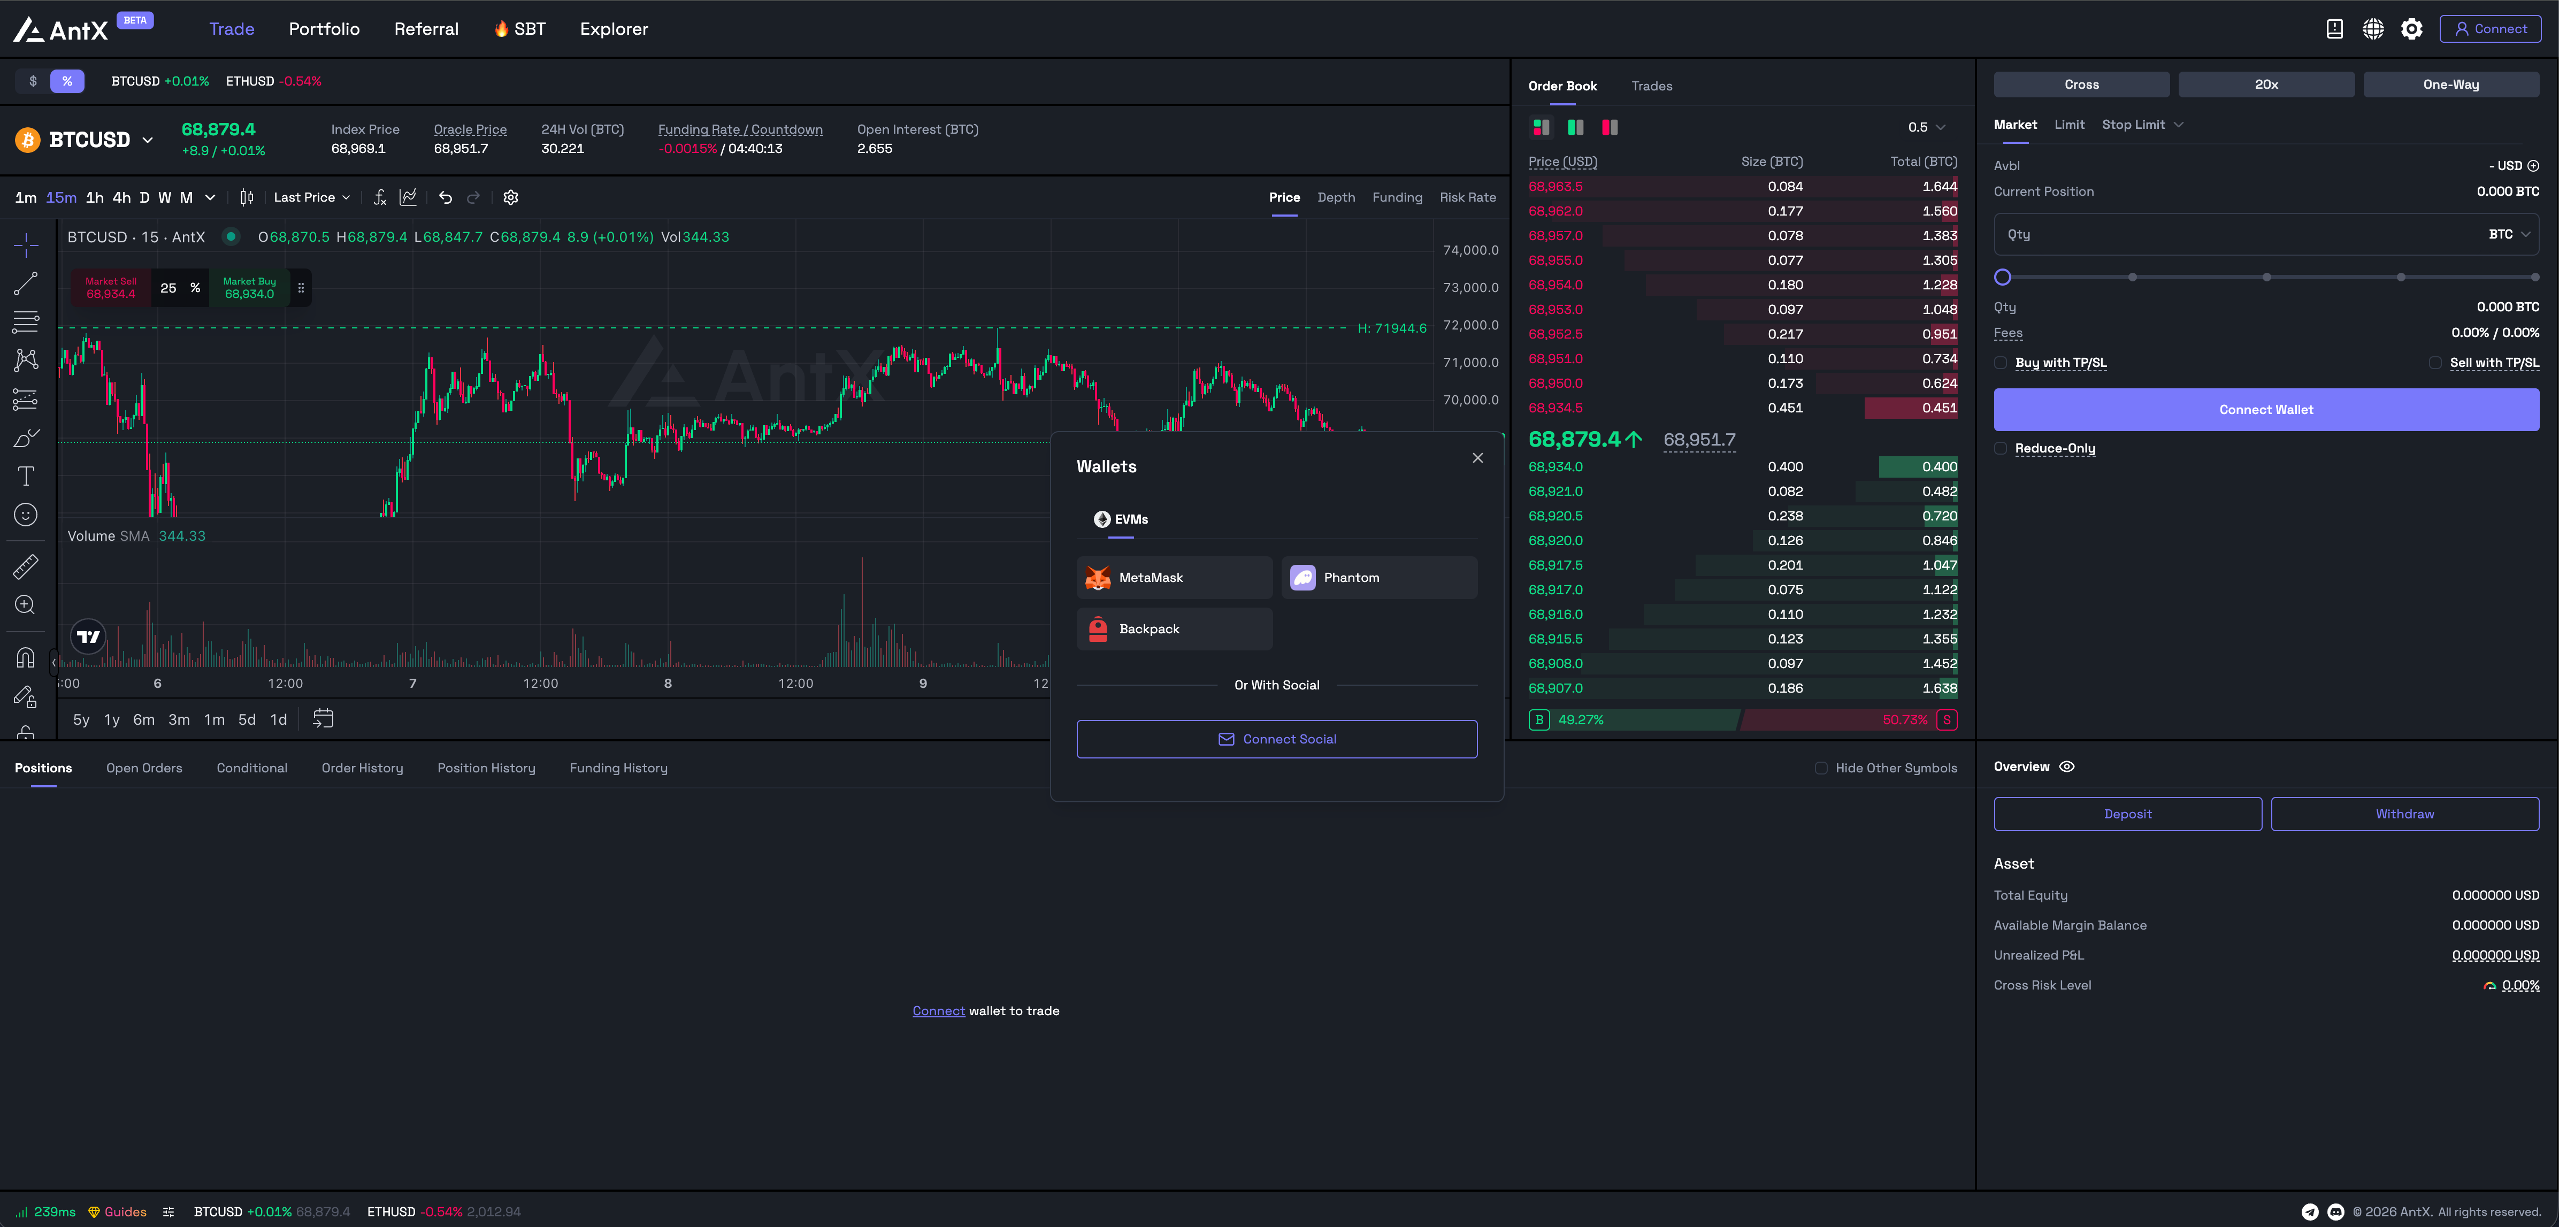The height and width of the screenshot is (1227, 2559).
Task: Switch to the Trades tab
Action: pos(1651,87)
